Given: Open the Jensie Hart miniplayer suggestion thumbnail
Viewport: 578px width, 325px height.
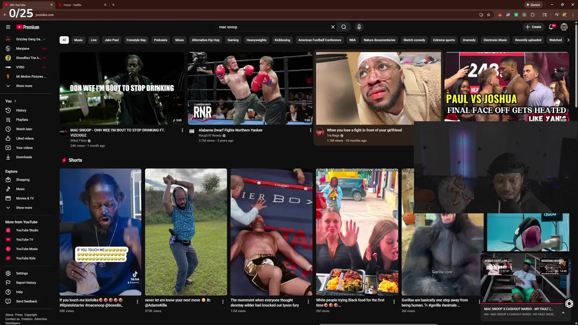Looking at the screenshot, I should pyautogui.click(x=497, y=267).
